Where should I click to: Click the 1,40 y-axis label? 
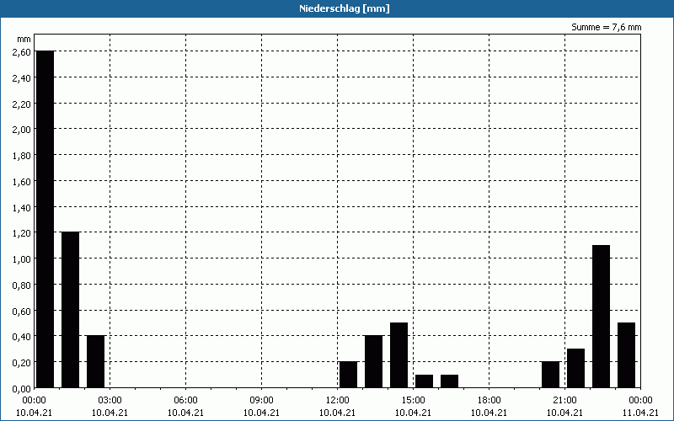(22, 207)
